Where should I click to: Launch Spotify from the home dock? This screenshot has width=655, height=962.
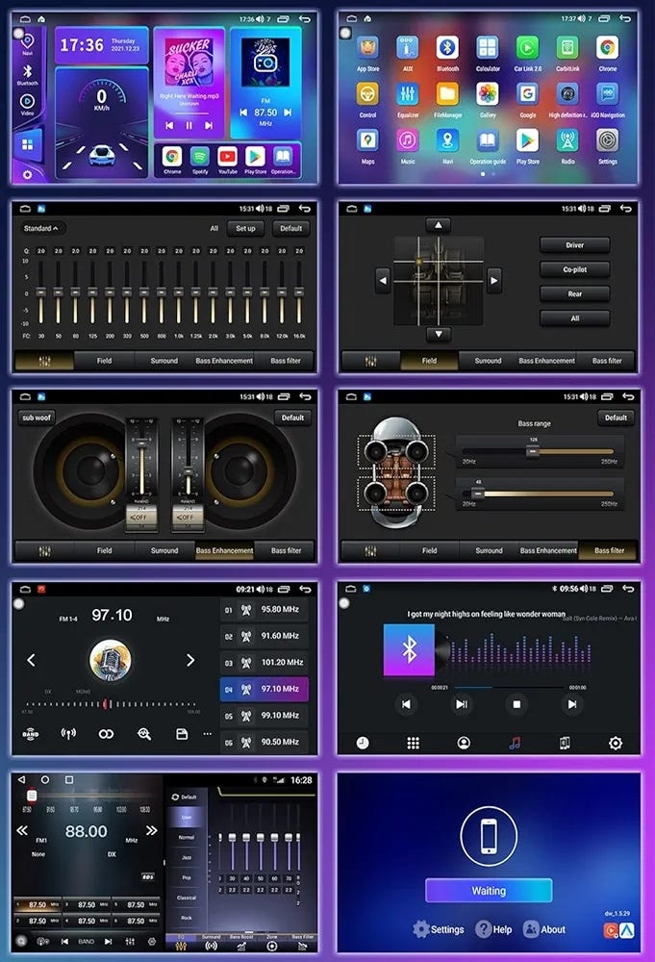tap(199, 160)
